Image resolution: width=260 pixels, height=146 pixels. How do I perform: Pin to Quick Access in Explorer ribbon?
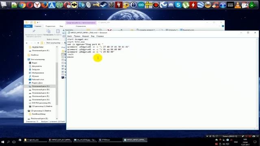click(34, 33)
